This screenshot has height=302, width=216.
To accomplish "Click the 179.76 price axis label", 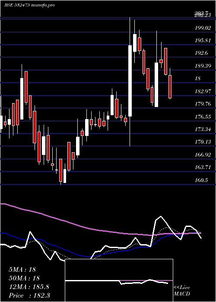I will [x=203, y=104].
